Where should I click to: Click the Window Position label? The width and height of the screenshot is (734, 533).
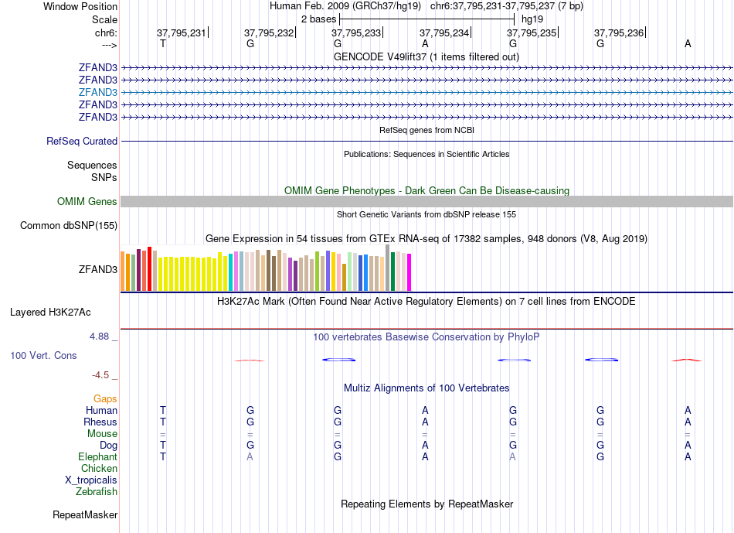(80, 6)
